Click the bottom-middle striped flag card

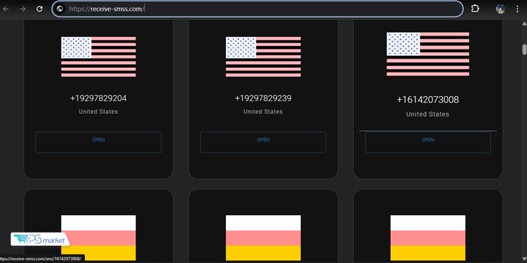pyautogui.click(x=263, y=237)
